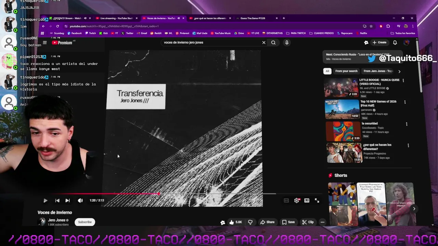The height and width of the screenshot is (246, 438).
Task: Open options for Top 10 NEW Games video
Action: [405, 102]
